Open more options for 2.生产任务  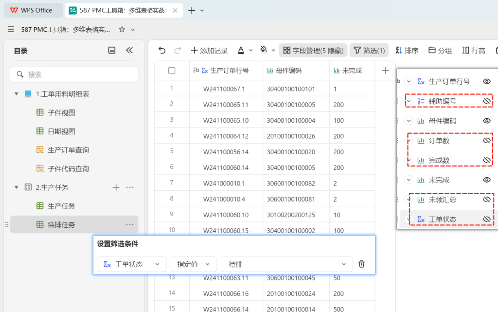(x=129, y=187)
